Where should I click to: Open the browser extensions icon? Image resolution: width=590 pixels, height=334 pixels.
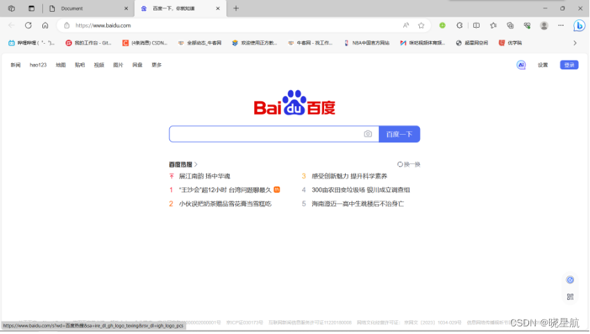460,25
